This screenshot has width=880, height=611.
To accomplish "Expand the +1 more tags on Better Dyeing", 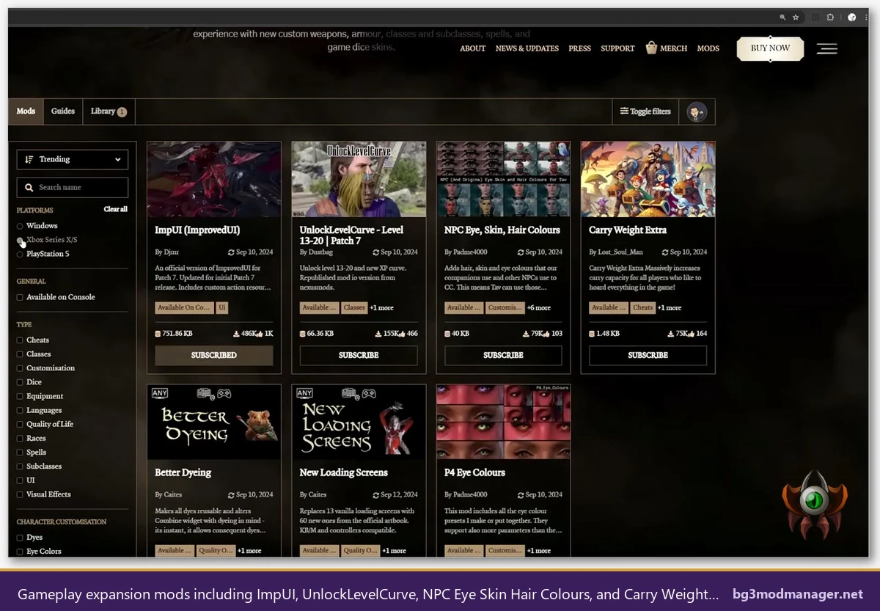I will click(249, 551).
